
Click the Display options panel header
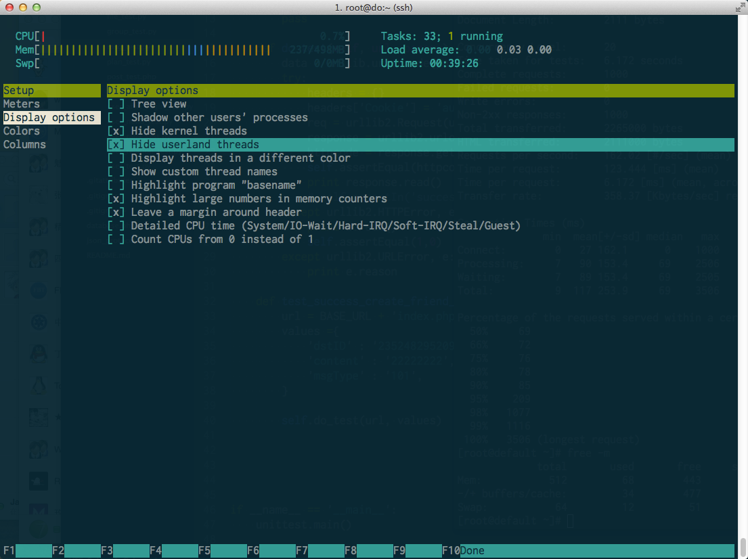pos(420,91)
